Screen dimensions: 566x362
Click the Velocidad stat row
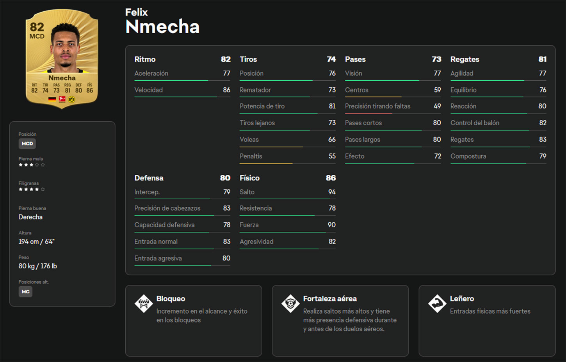click(182, 90)
